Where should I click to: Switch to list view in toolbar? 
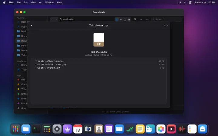[121, 19]
